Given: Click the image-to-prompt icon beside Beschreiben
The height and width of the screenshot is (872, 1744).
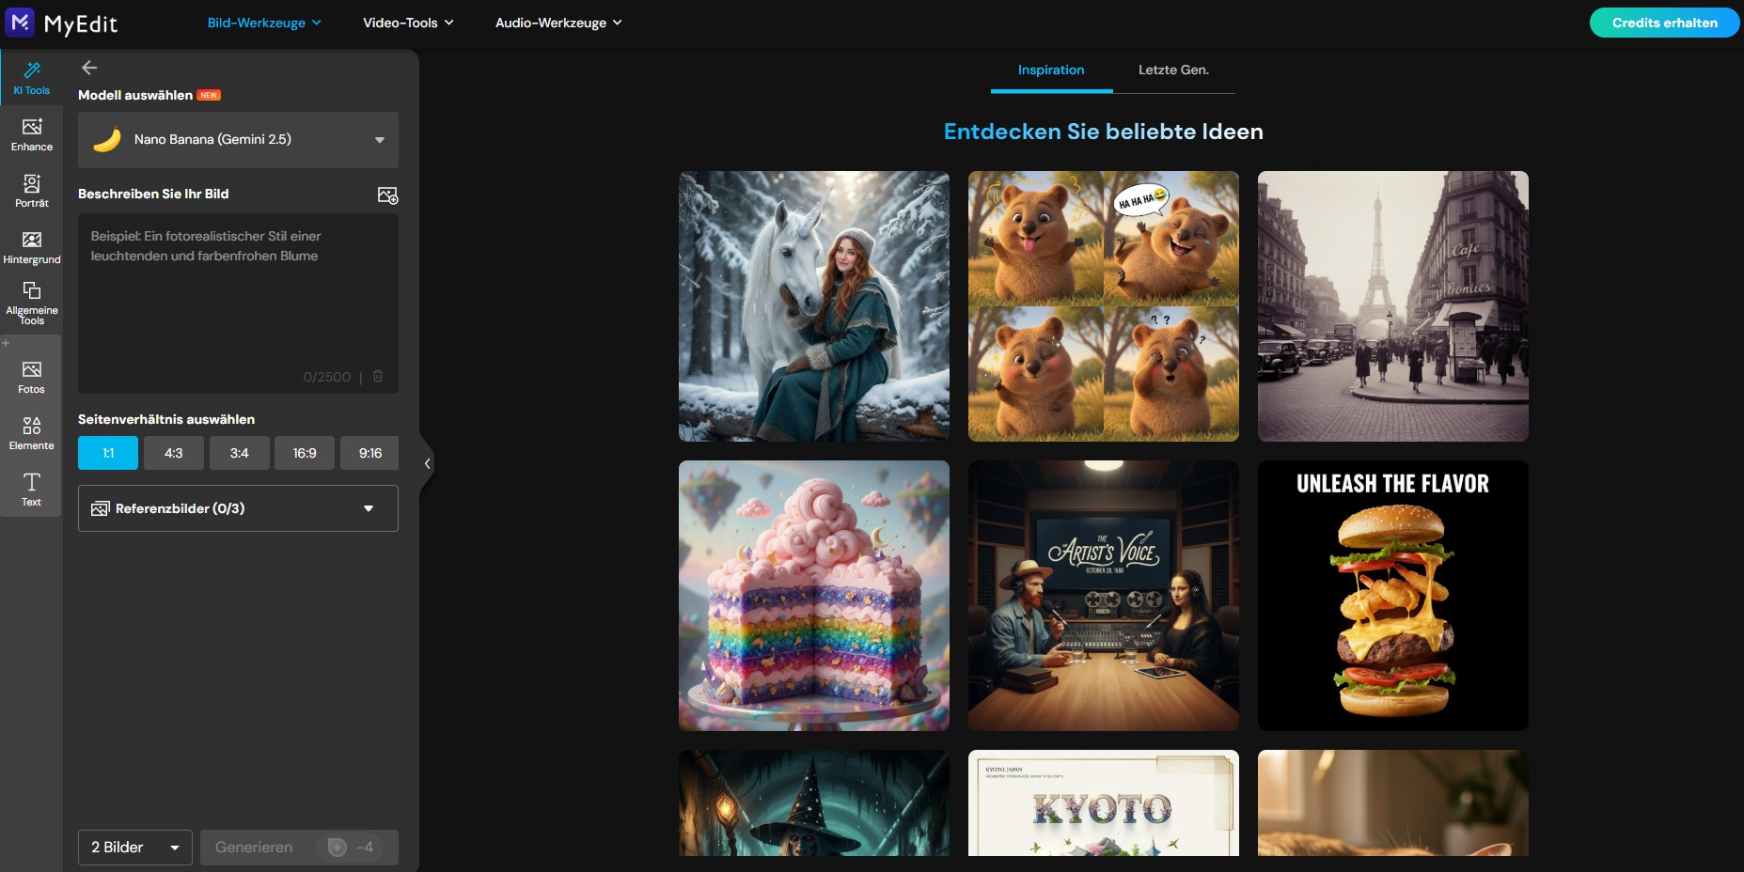Looking at the screenshot, I should coord(387,195).
